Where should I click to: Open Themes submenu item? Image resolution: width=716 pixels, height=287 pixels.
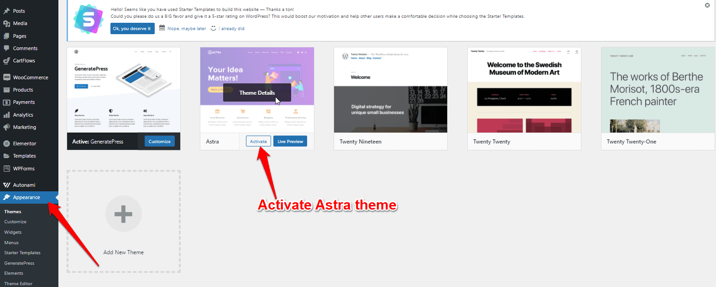[13, 212]
